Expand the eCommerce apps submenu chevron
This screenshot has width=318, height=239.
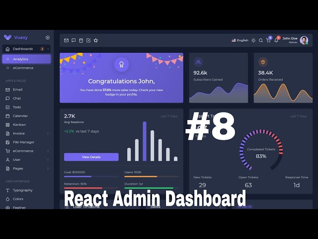click(x=48, y=151)
